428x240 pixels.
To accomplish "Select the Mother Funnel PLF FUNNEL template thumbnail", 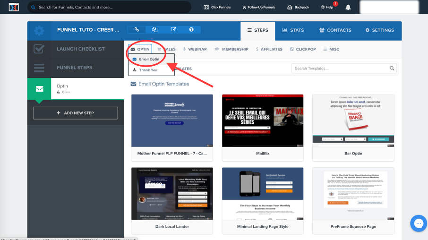I will (172, 120).
